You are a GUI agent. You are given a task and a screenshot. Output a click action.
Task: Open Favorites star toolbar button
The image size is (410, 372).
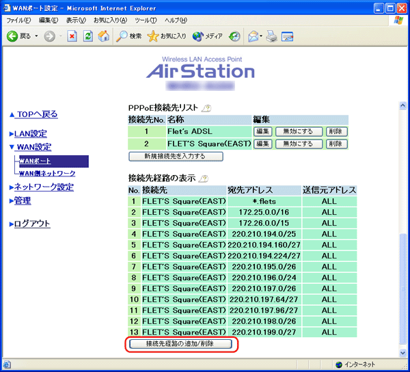click(167, 36)
